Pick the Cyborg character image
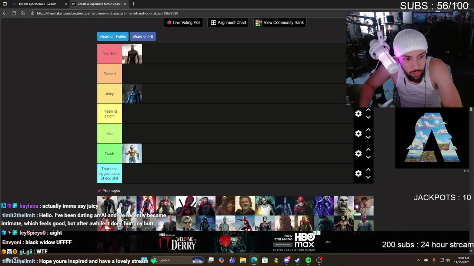 166,205
